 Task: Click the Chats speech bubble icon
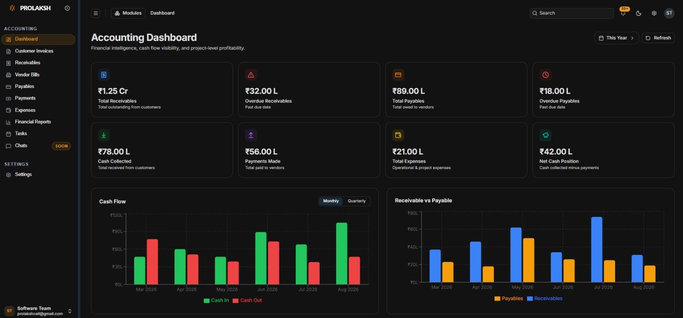pos(9,146)
